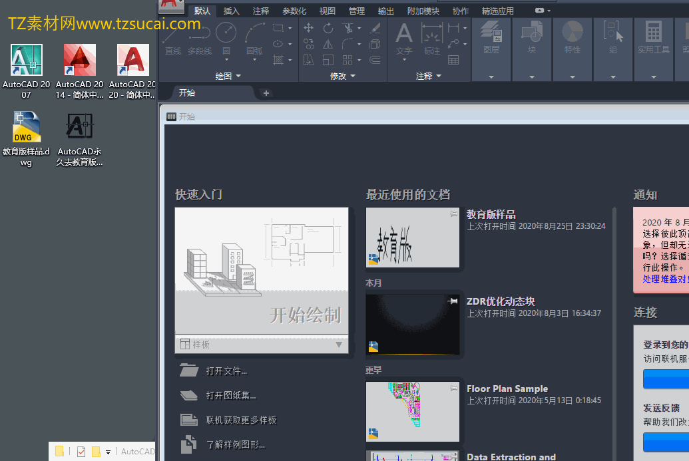Select the Array tool icon
This screenshot has height=461, width=689.
click(x=347, y=60)
